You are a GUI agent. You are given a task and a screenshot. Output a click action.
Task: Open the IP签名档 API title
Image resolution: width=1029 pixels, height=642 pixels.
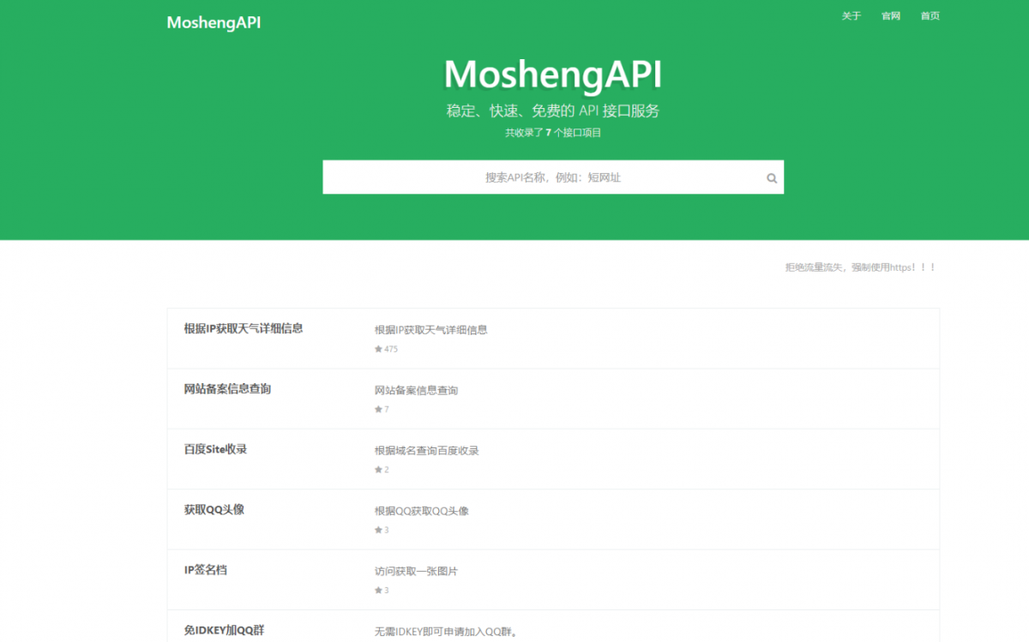point(206,569)
